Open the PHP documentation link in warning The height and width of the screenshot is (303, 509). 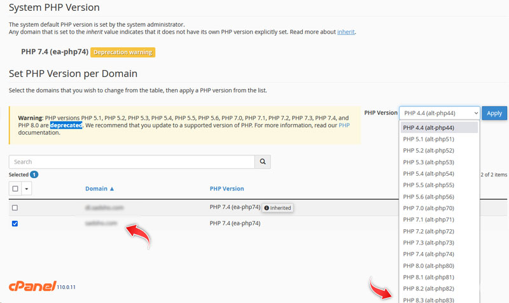tap(344, 125)
